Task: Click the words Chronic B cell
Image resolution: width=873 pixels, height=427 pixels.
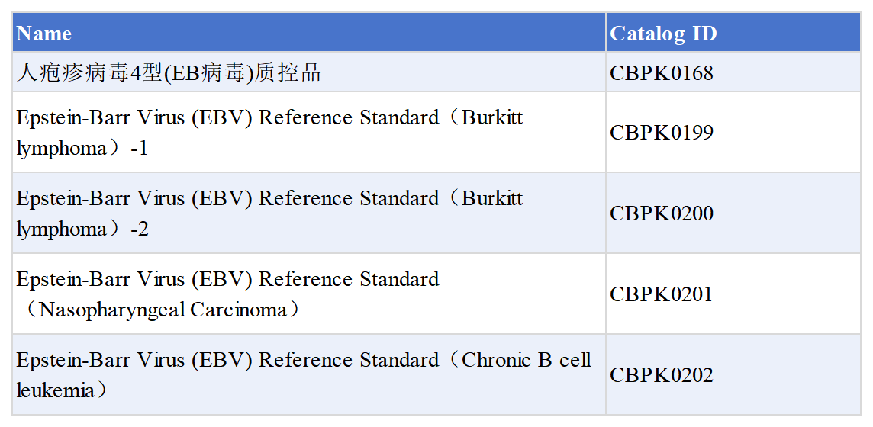Action: coord(526,361)
